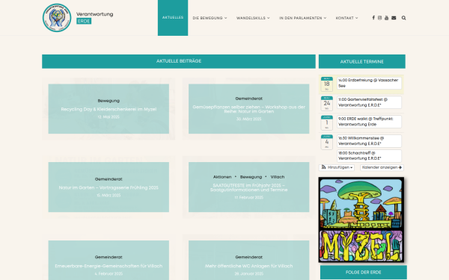Click Gemeinderat category above WC Anlagen post
The height and width of the screenshot is (280, 449).
(x=249, y=258)
